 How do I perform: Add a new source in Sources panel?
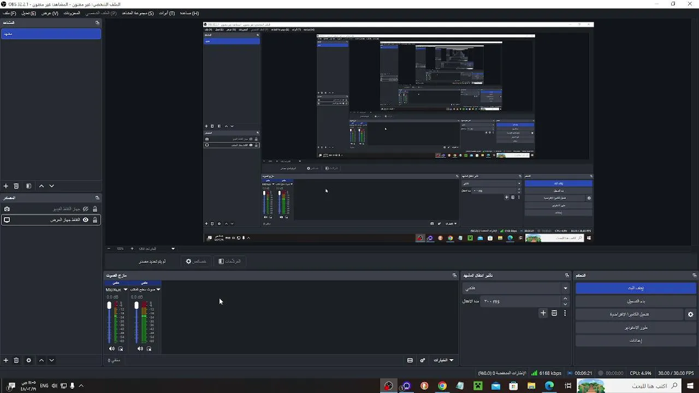coord(6,360)
